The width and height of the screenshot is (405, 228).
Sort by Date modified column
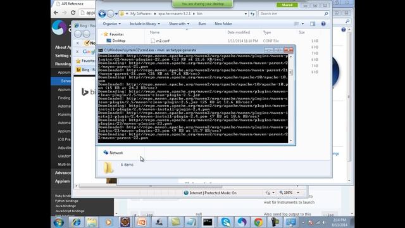[239, 32]
